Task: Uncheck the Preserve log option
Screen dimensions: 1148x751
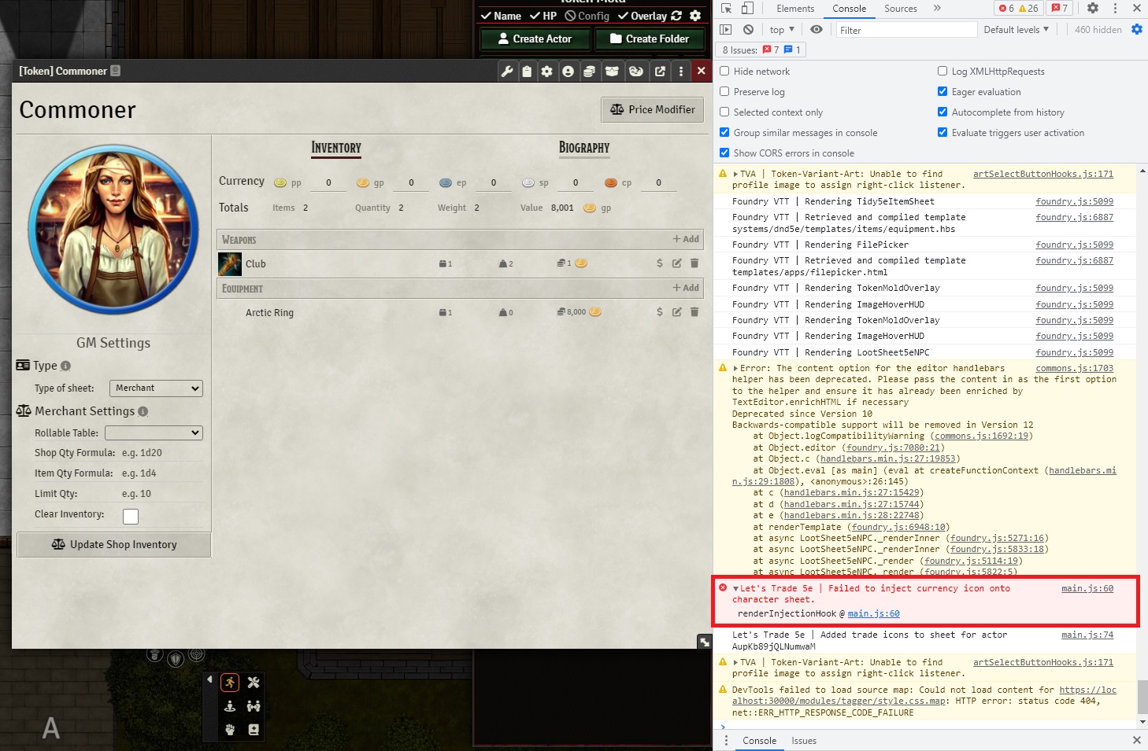Action: click(724, 91)
